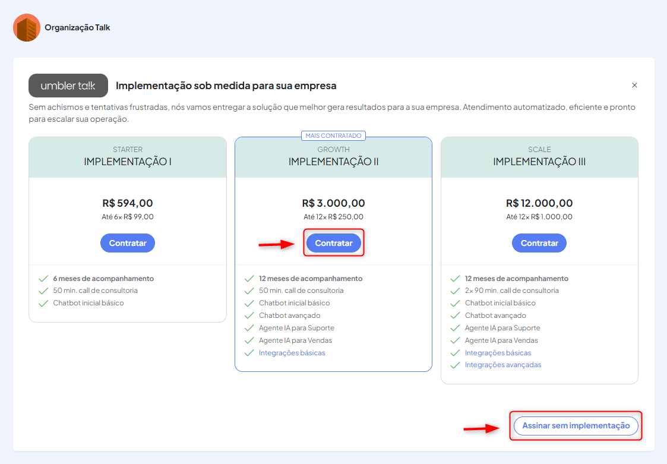This screenshot has height=464, width=667.
Task: Click checkmark beside Integrações avançadas
Action: [455, 365]
